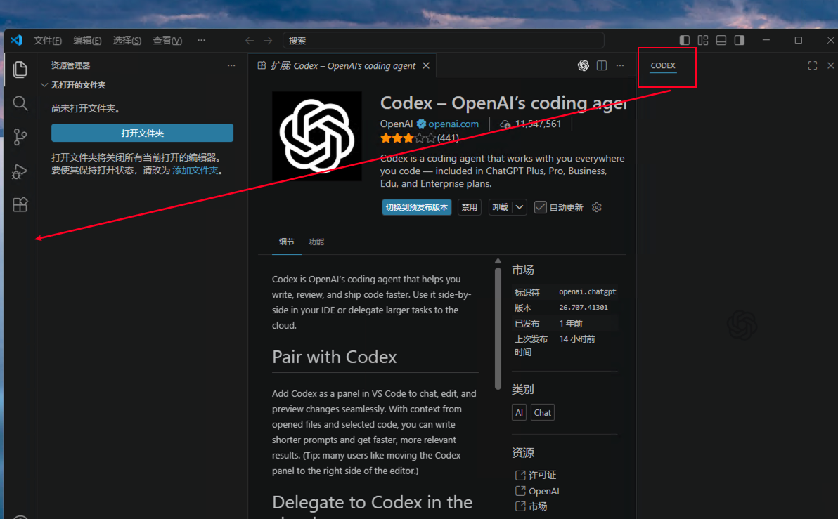Open the 查看 (View) menu
Screen dimensions: 838x519
tap(167, 41)
